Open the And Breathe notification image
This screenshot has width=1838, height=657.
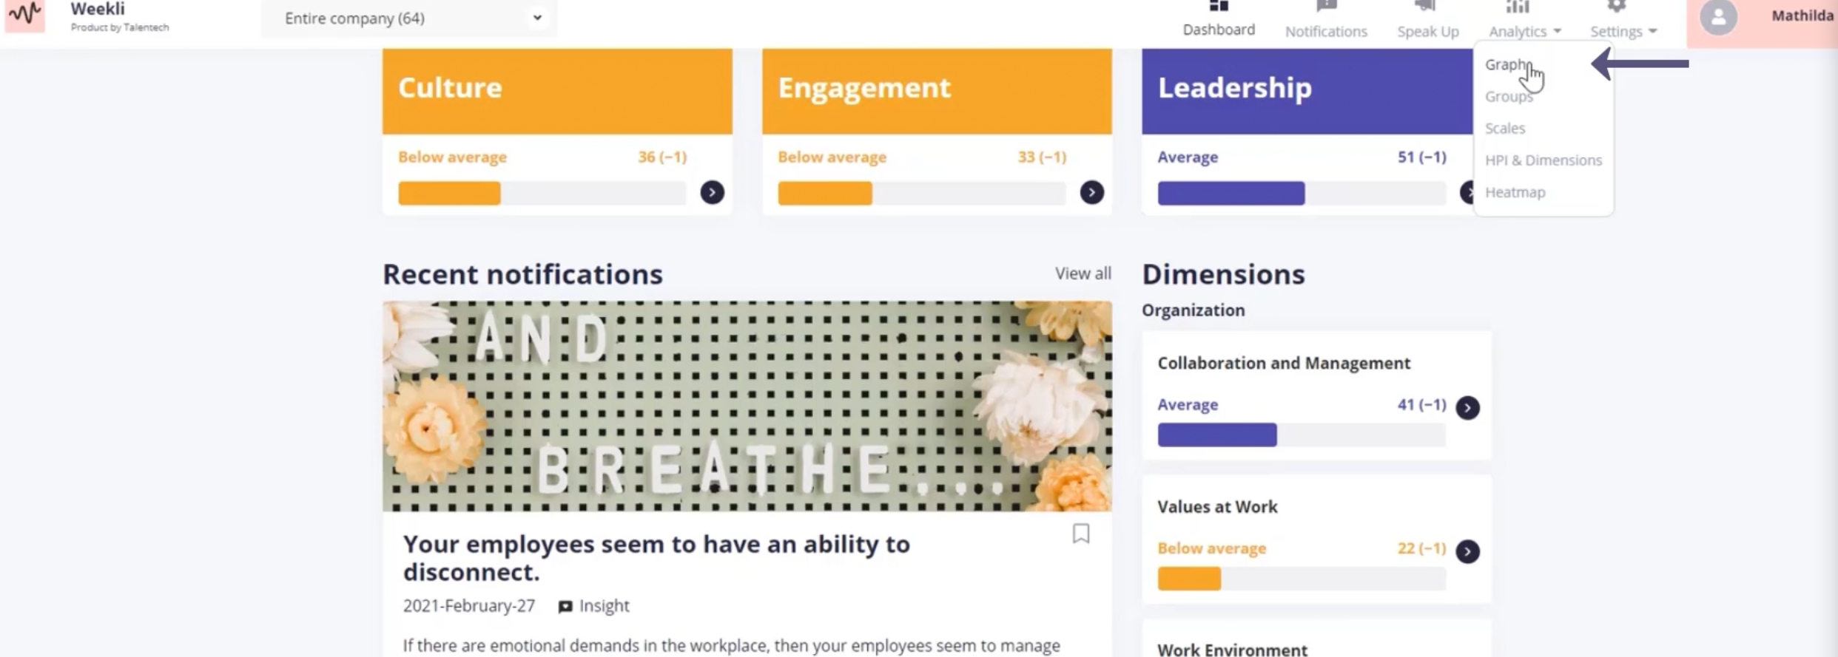click(x=747, y=406)
